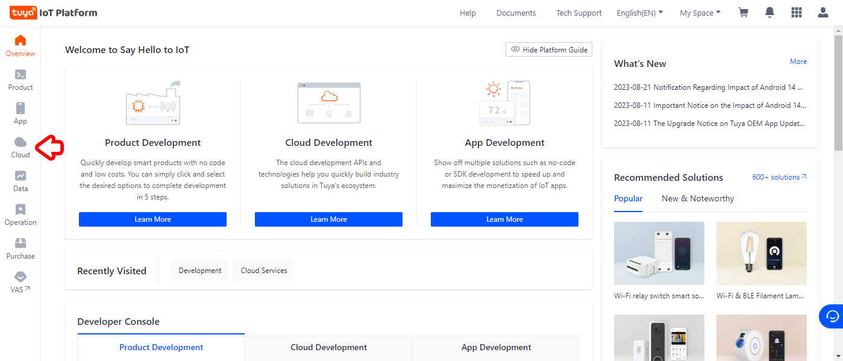Click the Wi-Fi relay switch caption text
The image size is (843, 361).
click(659, 296)
